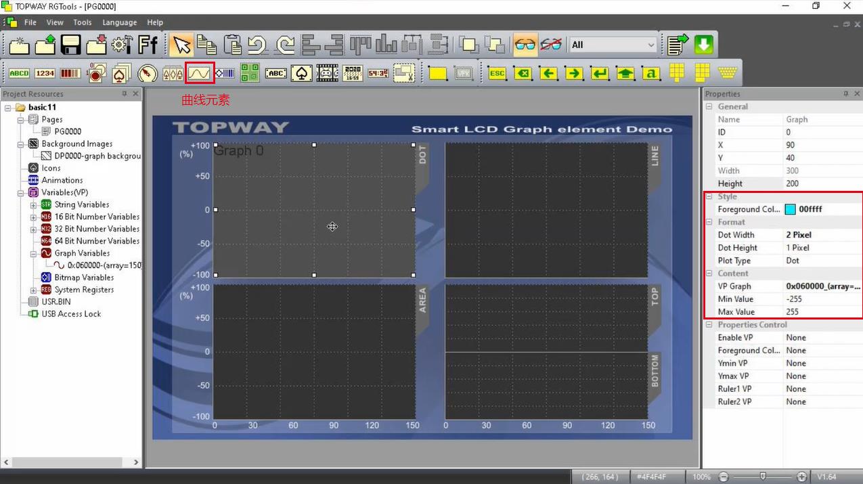Insert the gauge meter element
The image size is (863, 484).
coord(148,73)
